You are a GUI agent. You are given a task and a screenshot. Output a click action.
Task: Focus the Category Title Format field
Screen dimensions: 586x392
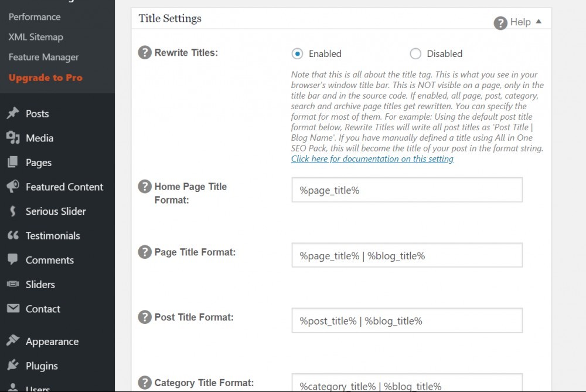(x=407, y=383)
